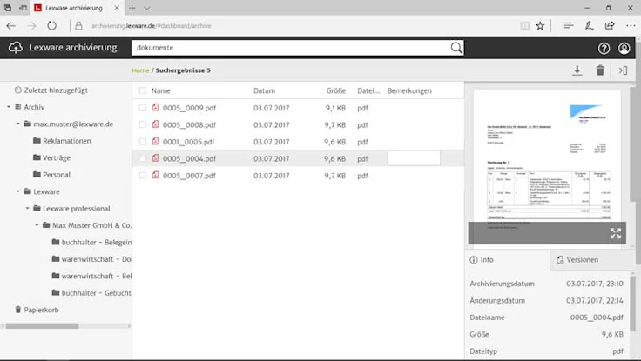
Task: Add page to favorites with star
Action: point(540,26)
